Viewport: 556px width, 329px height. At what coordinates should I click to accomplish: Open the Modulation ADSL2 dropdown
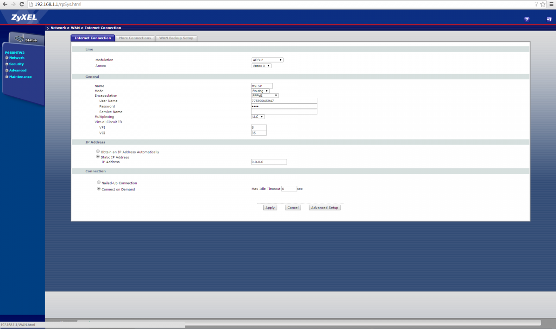(x=267, y=60)
